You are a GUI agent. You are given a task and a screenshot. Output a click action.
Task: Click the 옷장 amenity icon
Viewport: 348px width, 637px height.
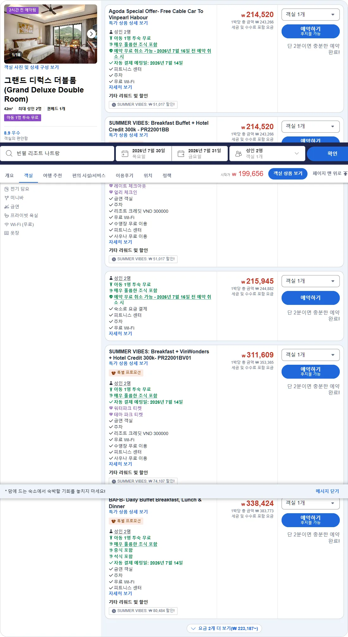[x=6, y=233]
